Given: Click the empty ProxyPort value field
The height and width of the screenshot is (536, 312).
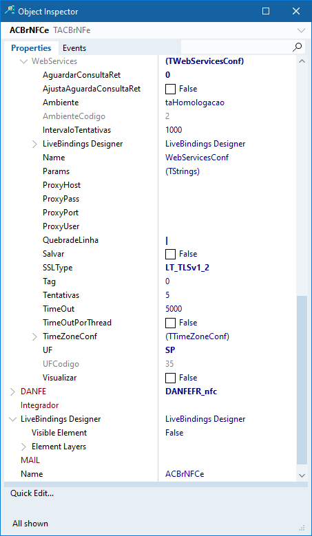Looking at the screenshot, I should coord(227,213).
